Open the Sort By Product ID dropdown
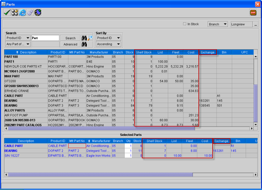 click(x=108, y=38)
